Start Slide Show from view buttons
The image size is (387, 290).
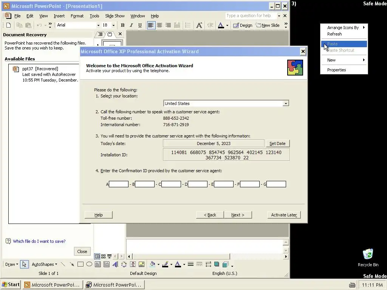tap(109, 256)
